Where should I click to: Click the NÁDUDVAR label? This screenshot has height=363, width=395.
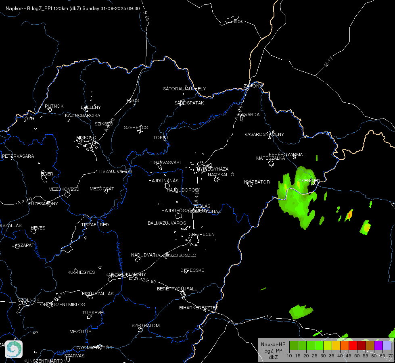click(x=143, y=255)
